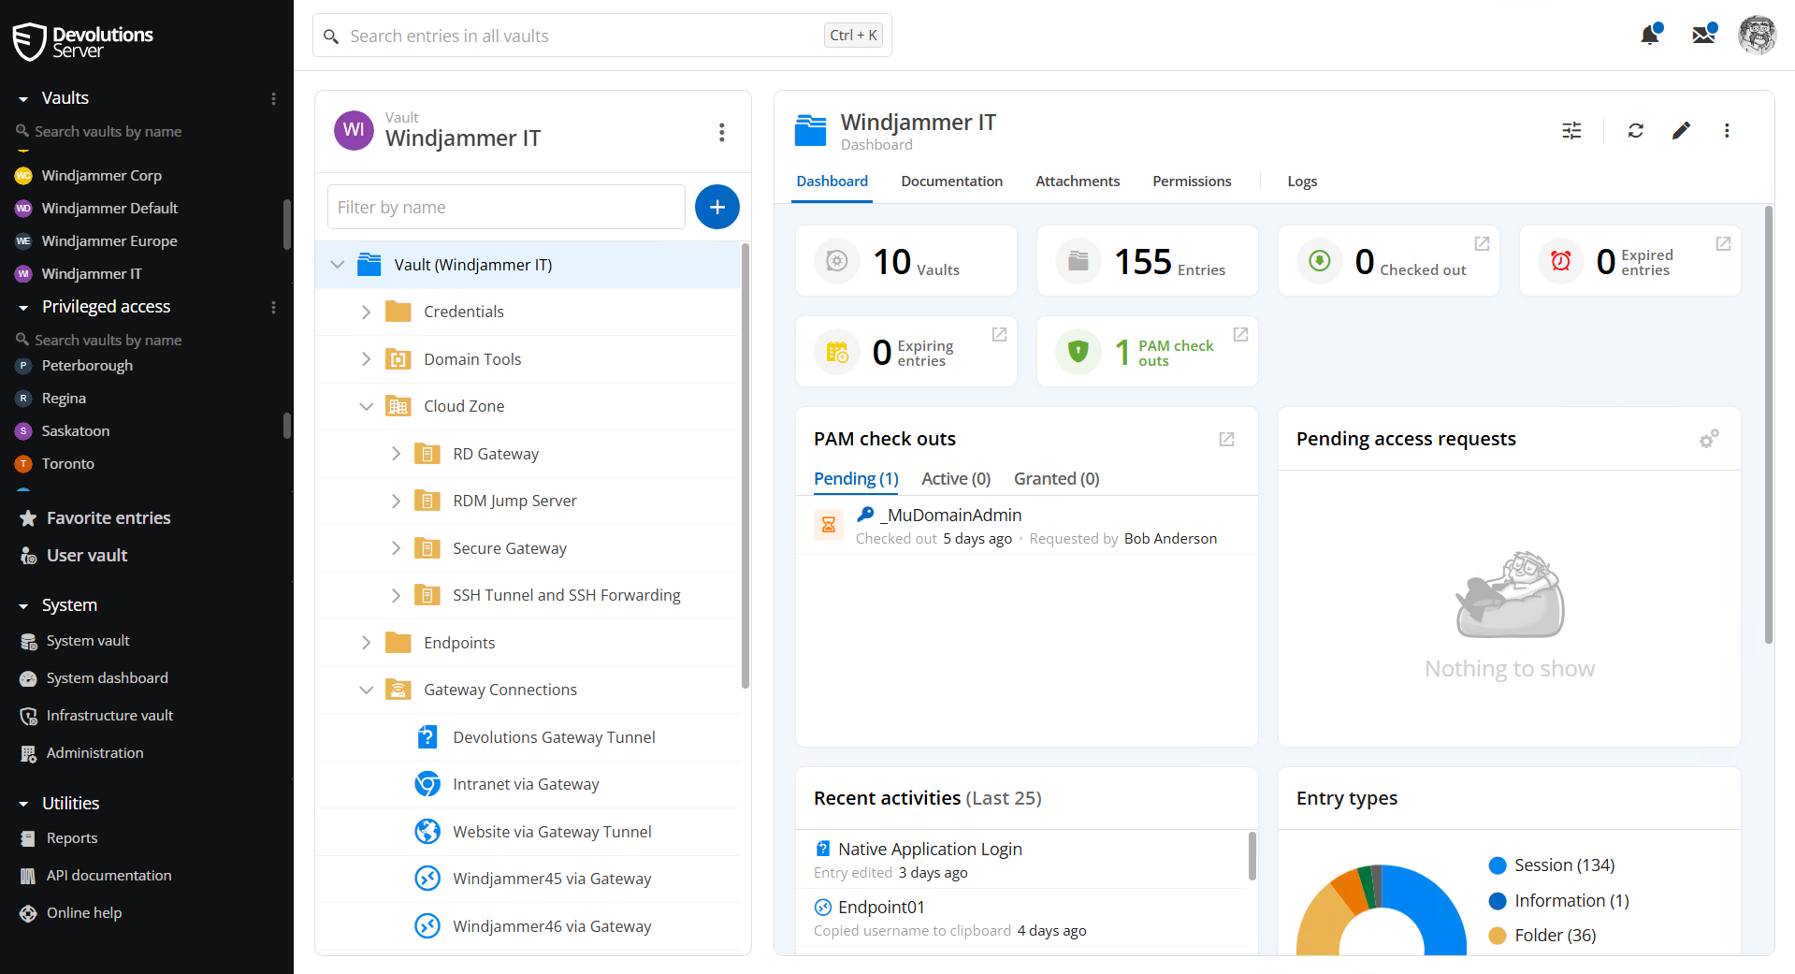Open User vault in sidebar

pyautogui.click(x=87, y=556)
